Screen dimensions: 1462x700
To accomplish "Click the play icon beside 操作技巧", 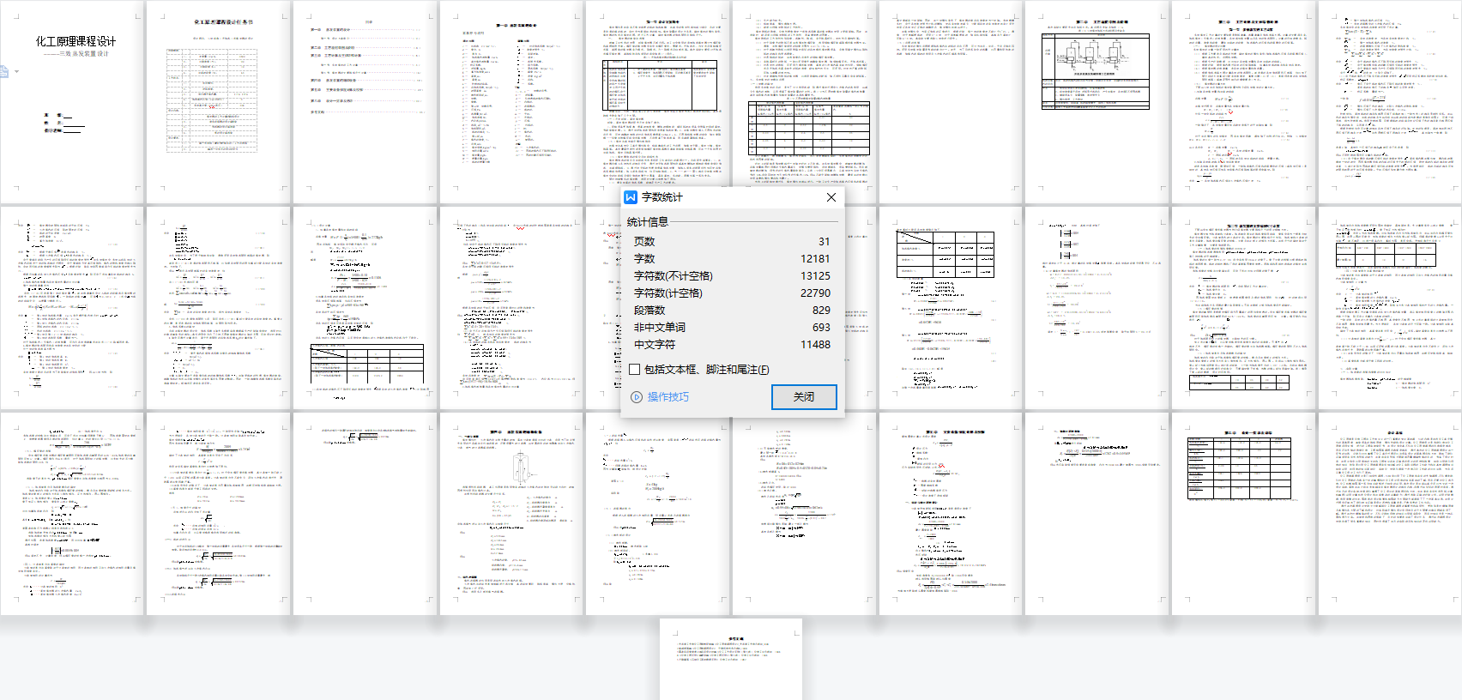I will click(x=637, y=397).
